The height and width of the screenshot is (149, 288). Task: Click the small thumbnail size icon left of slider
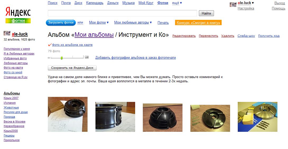coord(49,58)
